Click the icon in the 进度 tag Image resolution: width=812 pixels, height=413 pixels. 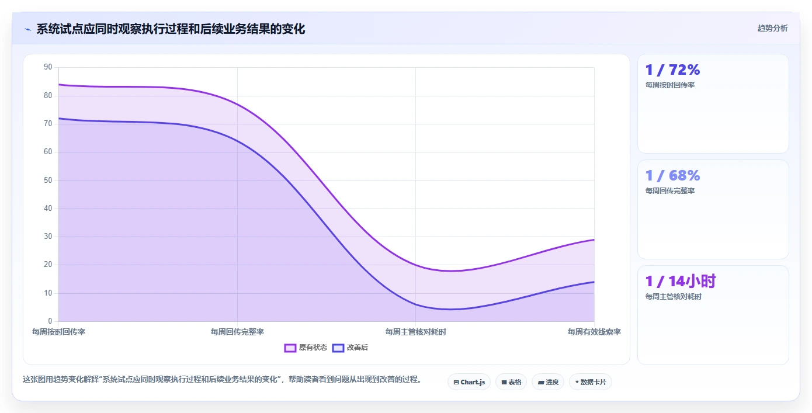coord(541,383)
